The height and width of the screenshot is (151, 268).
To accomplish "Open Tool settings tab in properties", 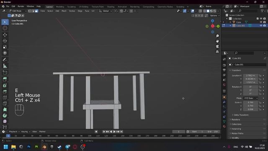I will click(224, 59).
